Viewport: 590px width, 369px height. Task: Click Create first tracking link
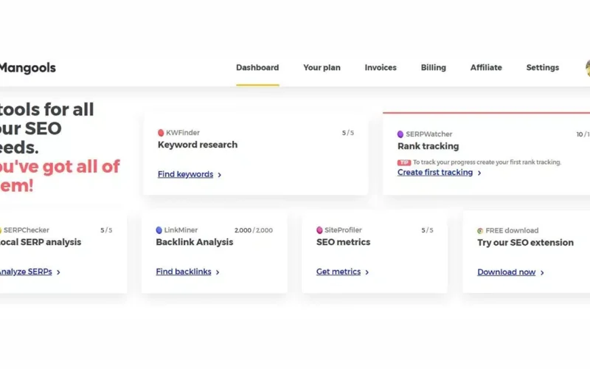coord(435,173)
